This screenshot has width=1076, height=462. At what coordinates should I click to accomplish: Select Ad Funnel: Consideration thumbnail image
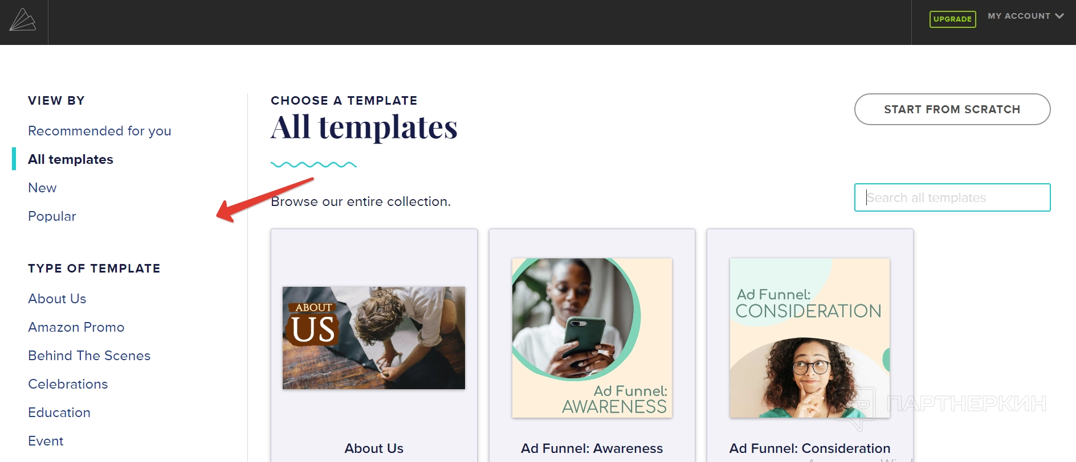810,338
